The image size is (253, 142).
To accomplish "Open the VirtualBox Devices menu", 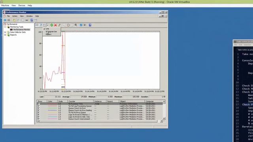I will pyautogui.click(x=22, y=6).
